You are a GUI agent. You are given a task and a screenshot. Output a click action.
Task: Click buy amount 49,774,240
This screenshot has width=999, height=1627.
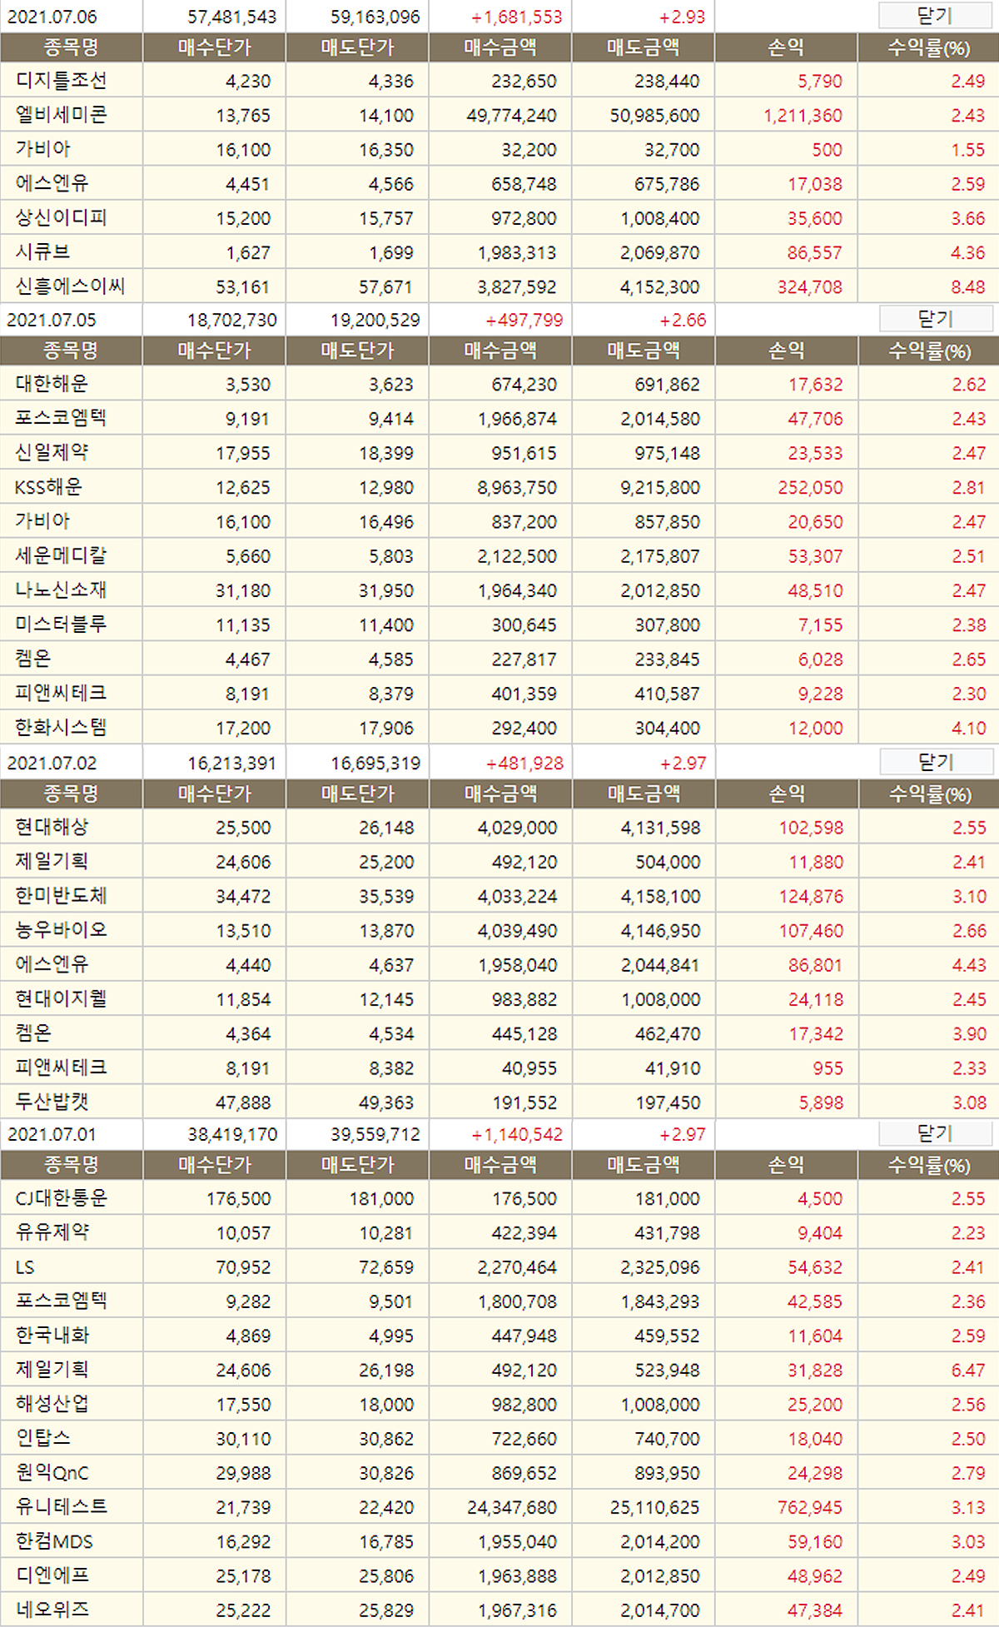click(511, 116)
